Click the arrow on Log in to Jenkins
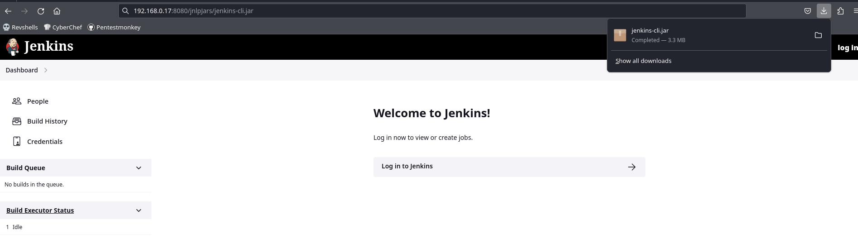The height and width of the screenshot is (239, 858). click(x=632, y=167)
